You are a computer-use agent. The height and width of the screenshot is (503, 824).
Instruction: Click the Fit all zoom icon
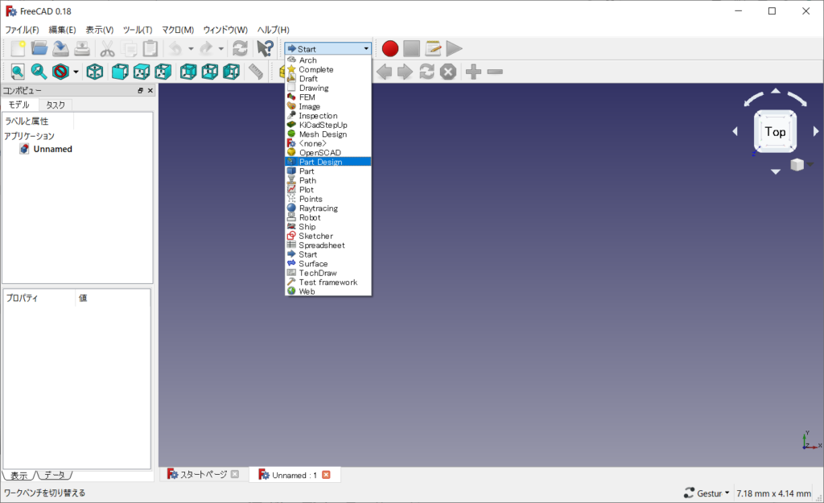pyautogui.click(x=18, y=72)
